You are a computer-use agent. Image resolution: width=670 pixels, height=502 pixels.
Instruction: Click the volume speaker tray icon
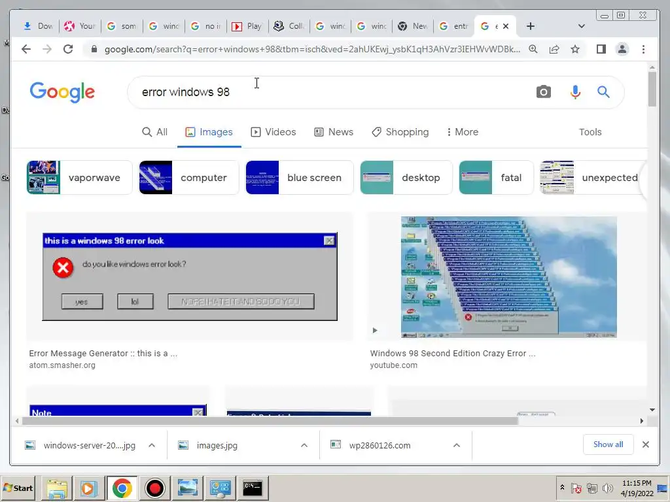tap(607, 488)
